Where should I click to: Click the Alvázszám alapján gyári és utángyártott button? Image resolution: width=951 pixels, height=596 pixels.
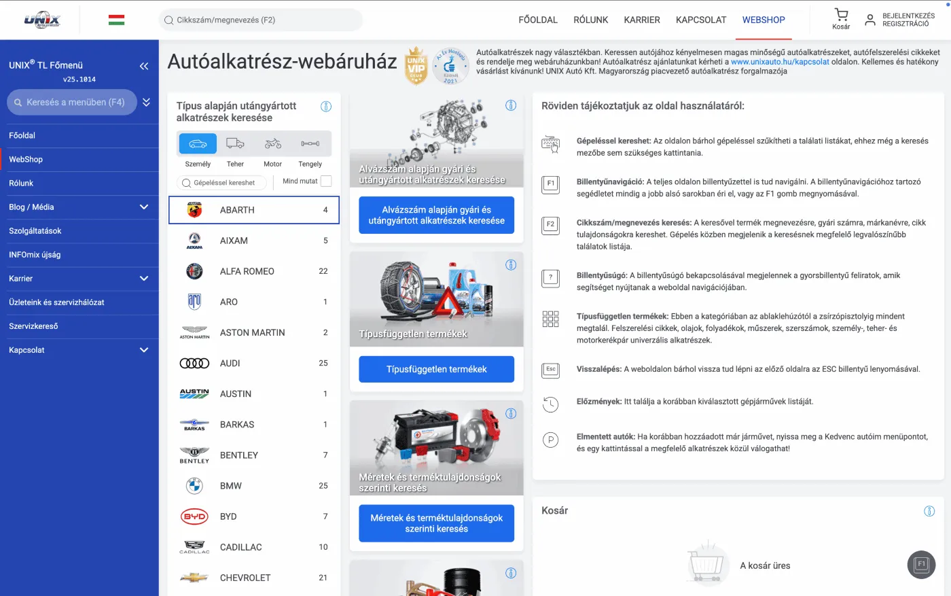click(436, 215)
